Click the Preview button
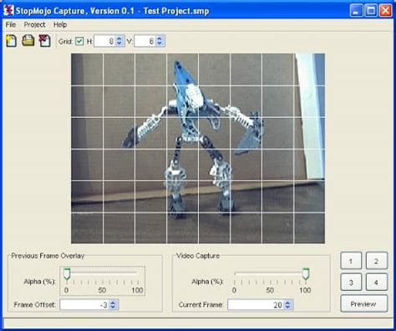Image resolution: width=396 pixels, height=331 pixels. pyautogui.click(x=363, y=303)
